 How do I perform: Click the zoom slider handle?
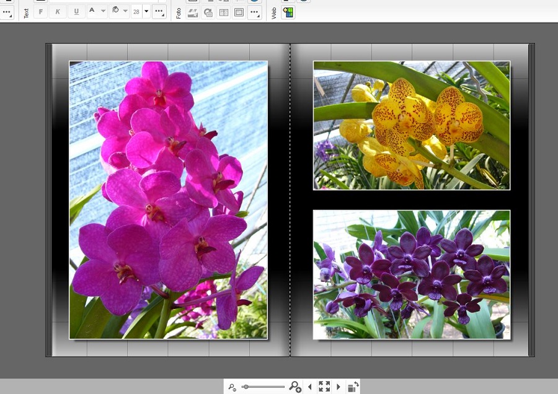(246, 387)
